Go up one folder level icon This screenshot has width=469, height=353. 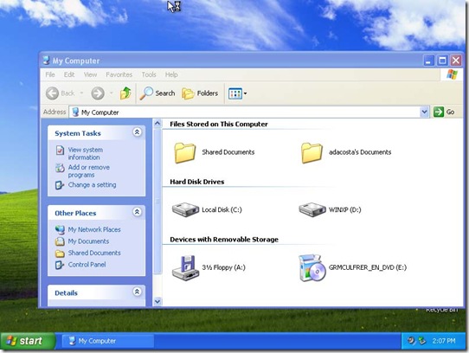(x=125, y=93)
